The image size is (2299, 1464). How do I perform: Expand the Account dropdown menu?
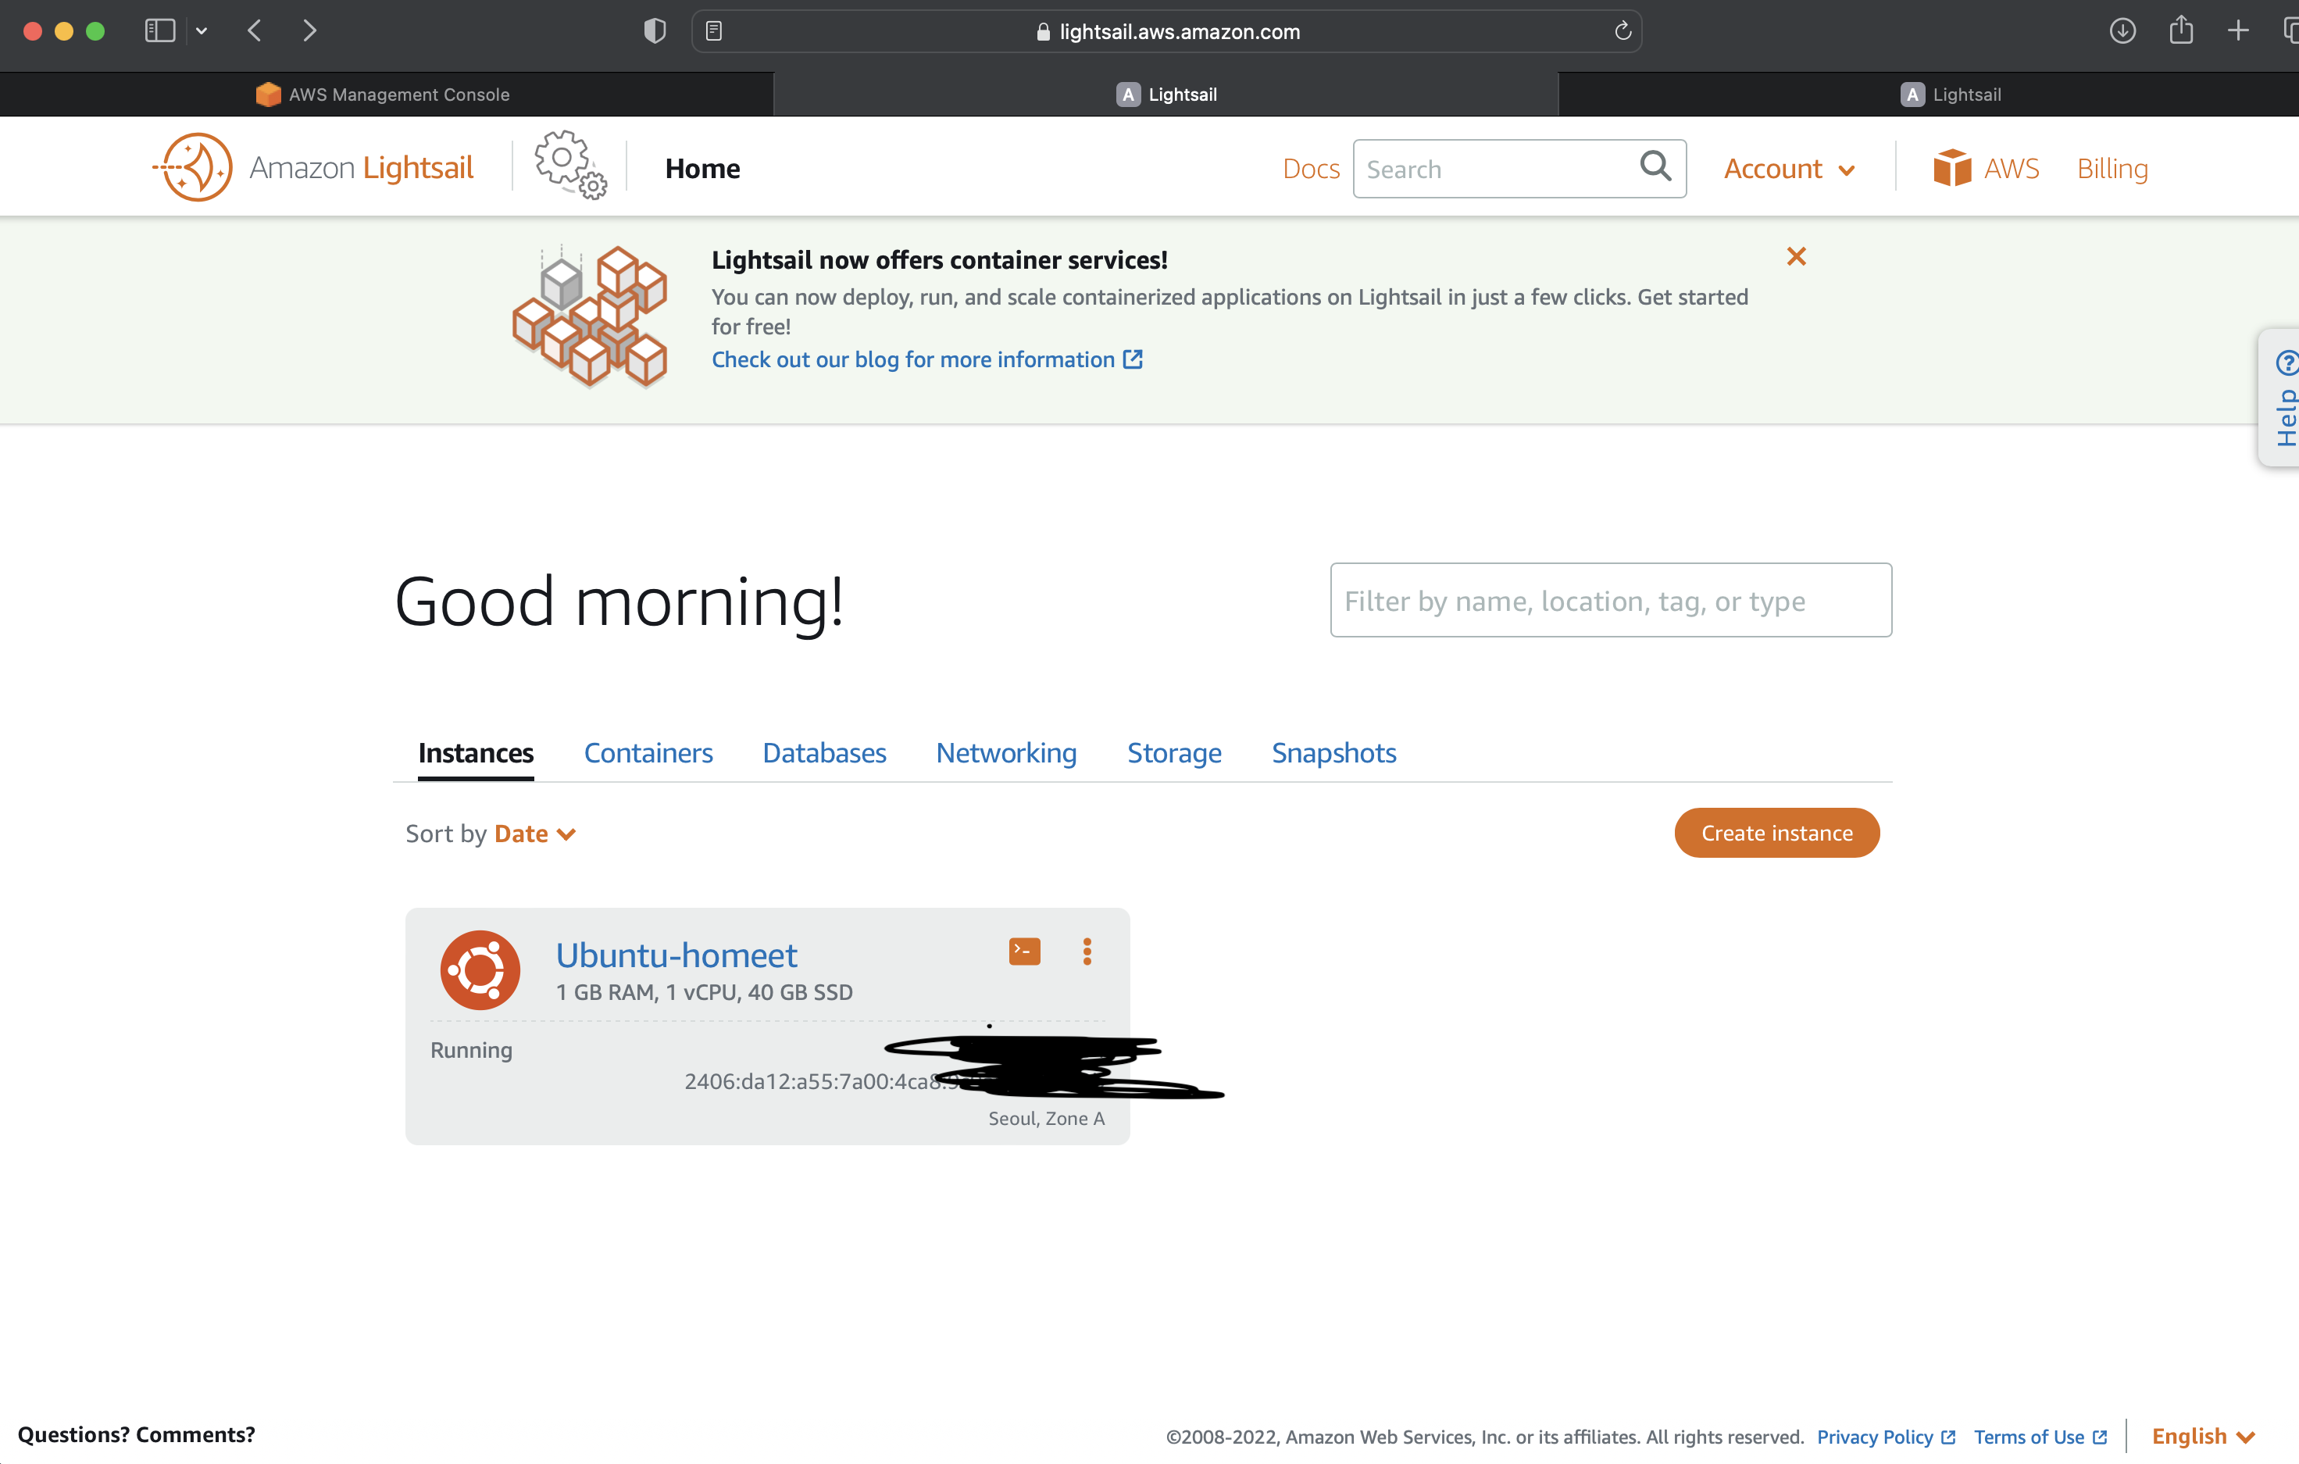(1788, 169)
